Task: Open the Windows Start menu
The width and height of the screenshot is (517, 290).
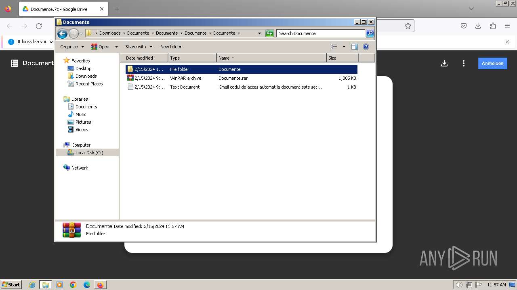Action: [x=11, y=285]
